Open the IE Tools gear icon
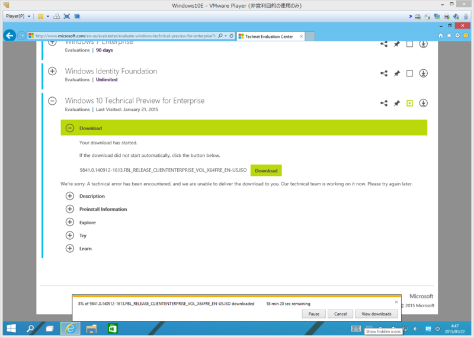 (457, 36)
